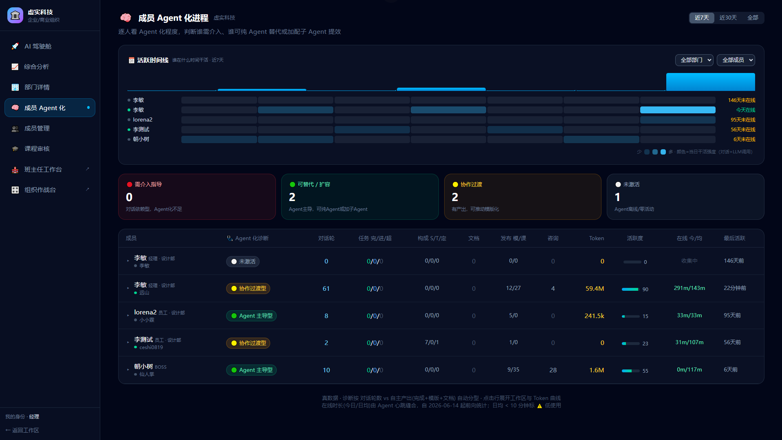Select the 需介入指导 filter card

(197, 197)
